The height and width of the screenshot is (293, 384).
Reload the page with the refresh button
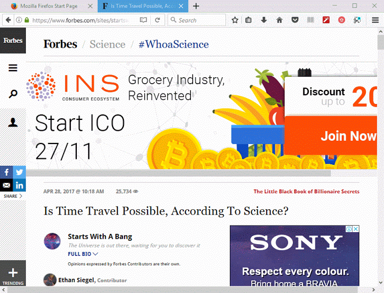pos(157,20)
